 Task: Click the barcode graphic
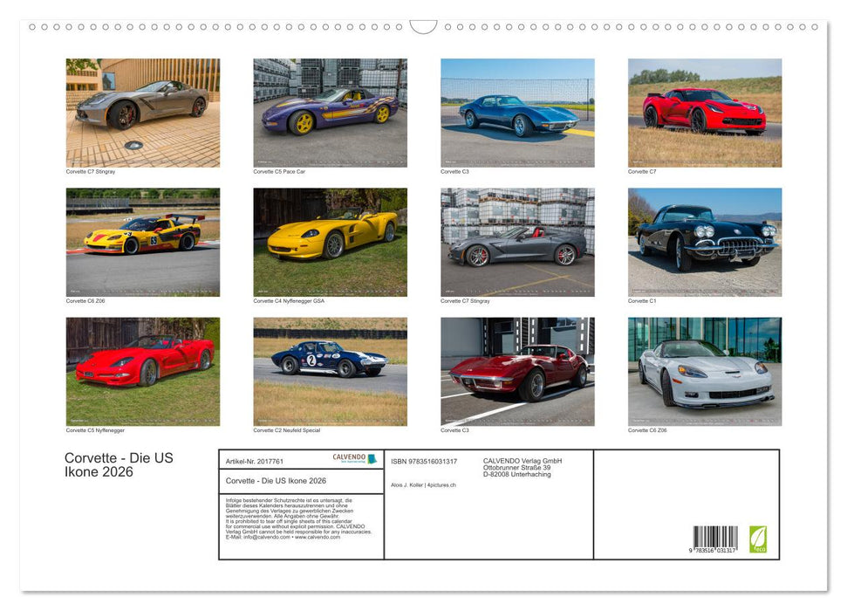pos(715,536)
